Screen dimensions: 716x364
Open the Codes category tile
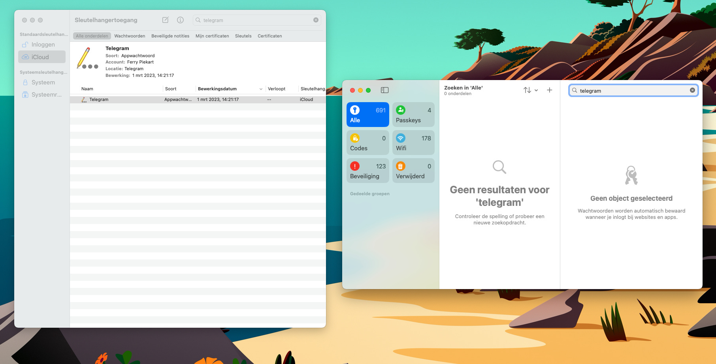pyautogui.click(x=368, y=142)
